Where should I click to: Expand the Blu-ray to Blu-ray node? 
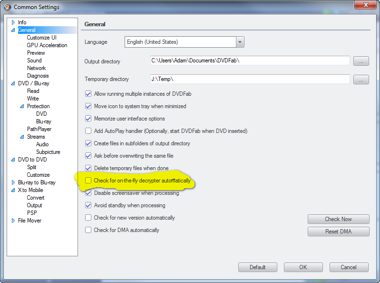[13, 182]
